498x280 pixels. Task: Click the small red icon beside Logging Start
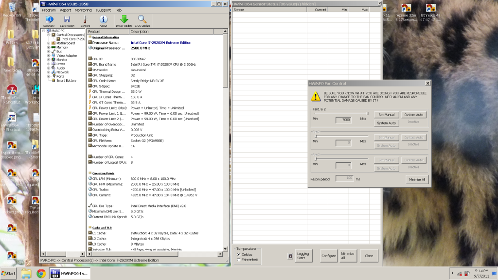coord(290,256)
